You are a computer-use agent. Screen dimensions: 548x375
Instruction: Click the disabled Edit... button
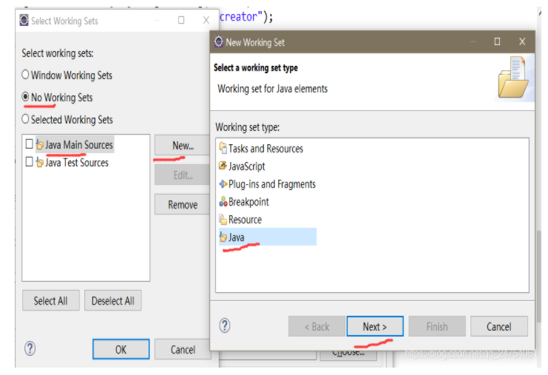pyautogui.click(x=182, y=175)
